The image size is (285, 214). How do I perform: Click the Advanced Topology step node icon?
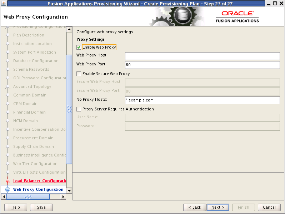(7, 87)
